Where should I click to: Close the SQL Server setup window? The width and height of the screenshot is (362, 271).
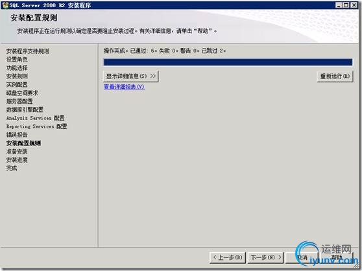(354, 5)
